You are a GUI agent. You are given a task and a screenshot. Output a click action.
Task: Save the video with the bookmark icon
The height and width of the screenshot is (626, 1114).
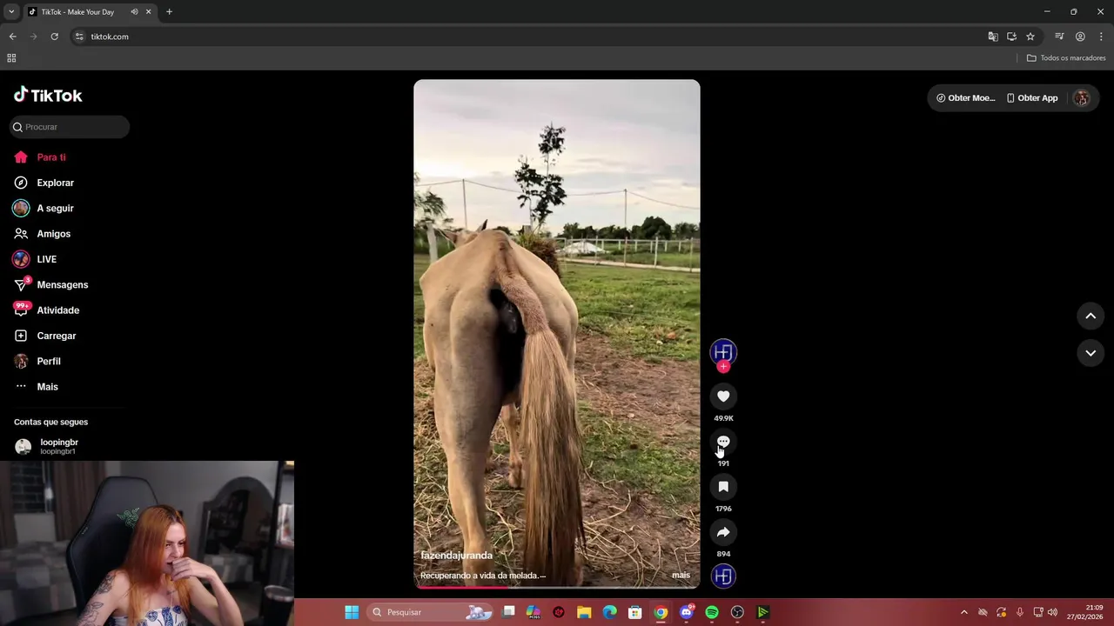(723, 487)
